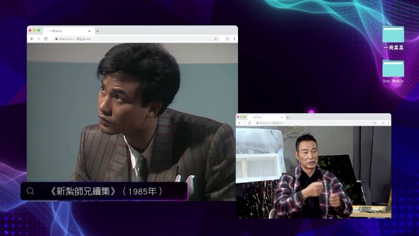Click the back arrow in the large browser window

pyautogui.click(x=32, y=39)
